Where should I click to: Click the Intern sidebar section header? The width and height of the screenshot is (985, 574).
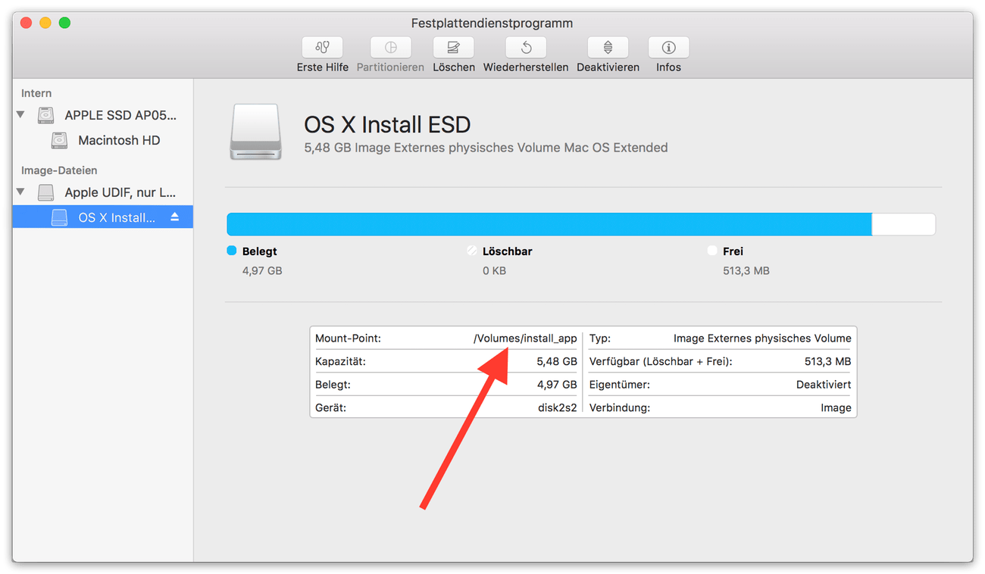point(36,93)
